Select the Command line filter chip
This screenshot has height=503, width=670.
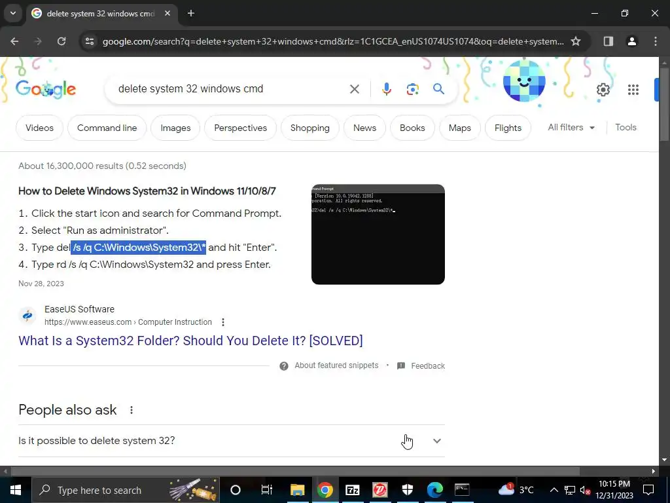tap(107, 128)
